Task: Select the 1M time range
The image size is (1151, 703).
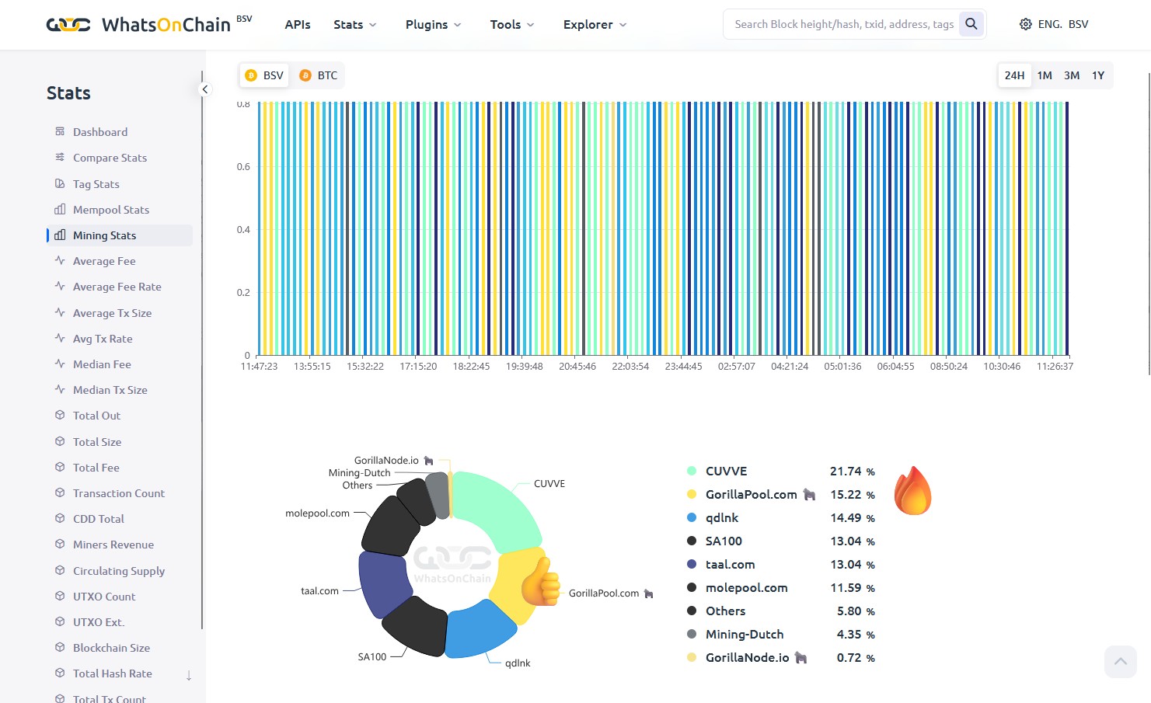Action: pos(1045,75)
